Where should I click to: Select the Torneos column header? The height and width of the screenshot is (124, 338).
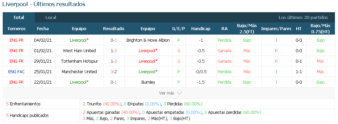pyautogui.click(x=16, y=29)
